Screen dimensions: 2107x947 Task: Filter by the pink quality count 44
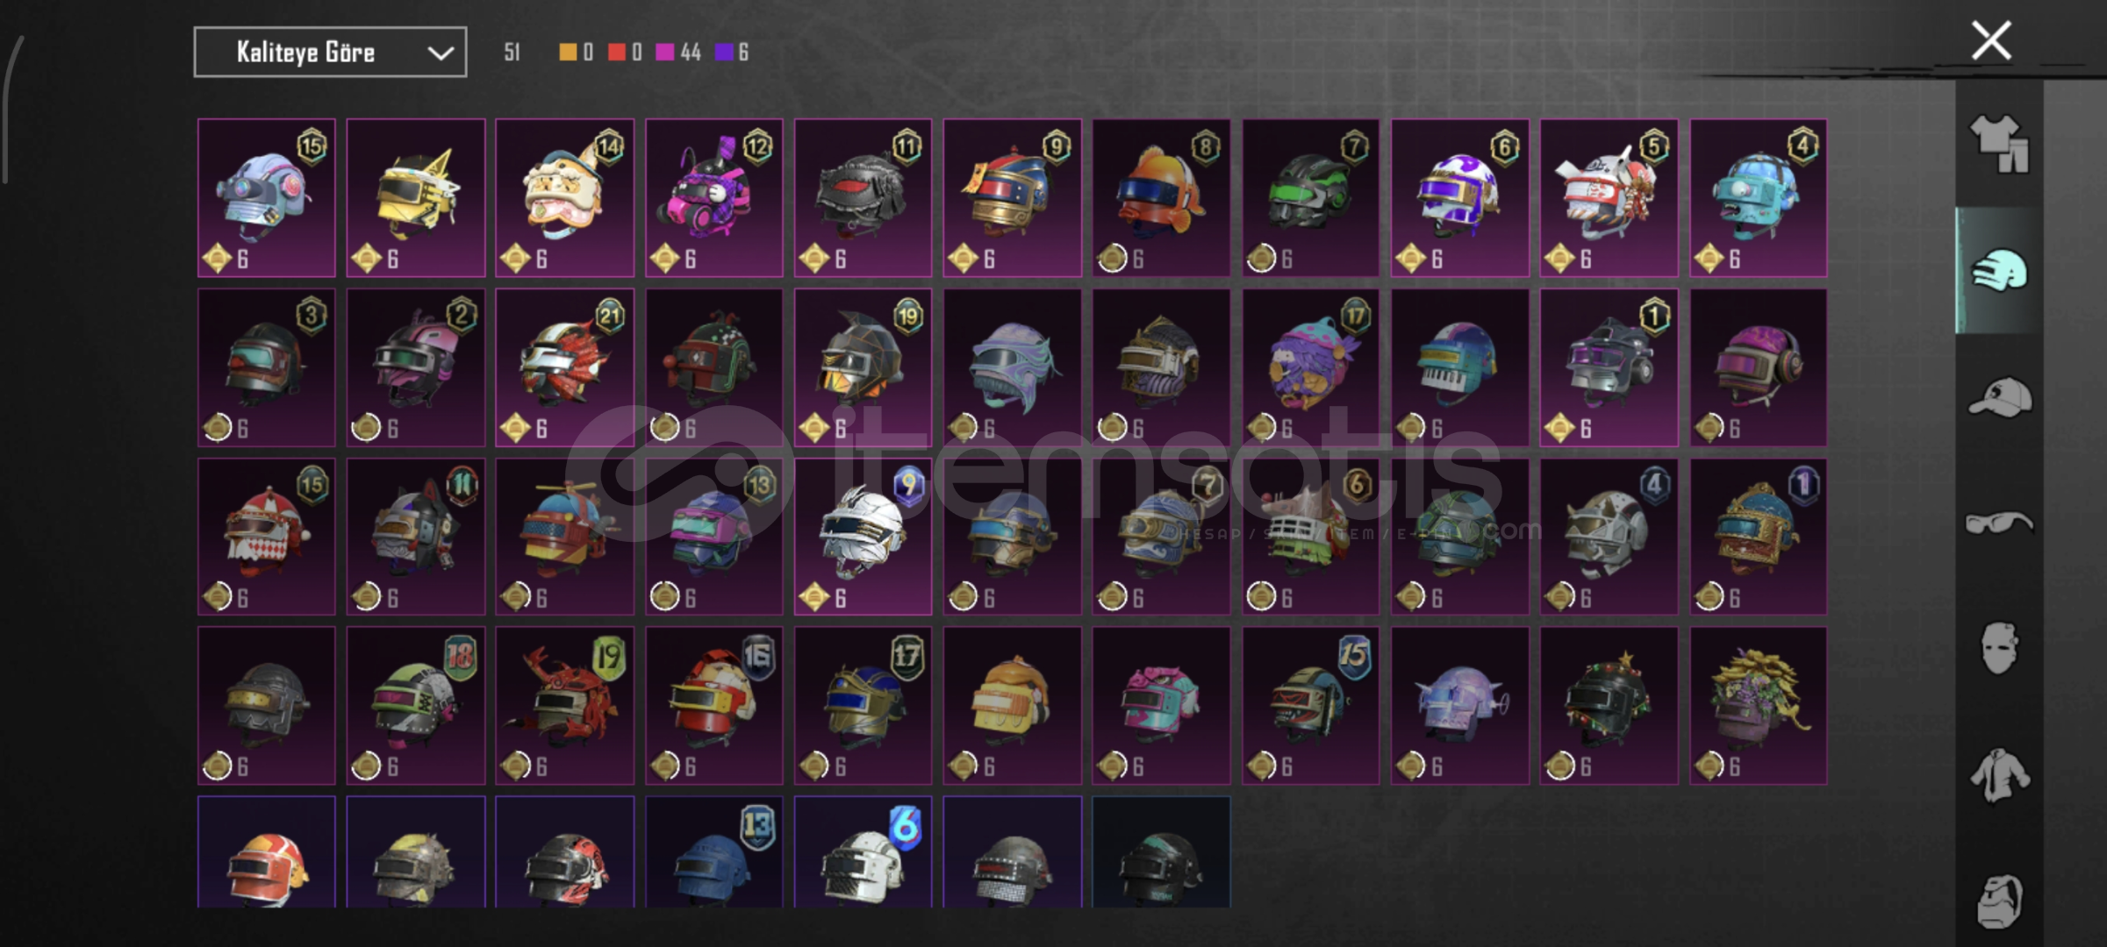(x=678, y=53)
